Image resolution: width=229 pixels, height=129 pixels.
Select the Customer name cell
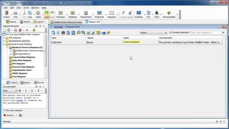68,42
